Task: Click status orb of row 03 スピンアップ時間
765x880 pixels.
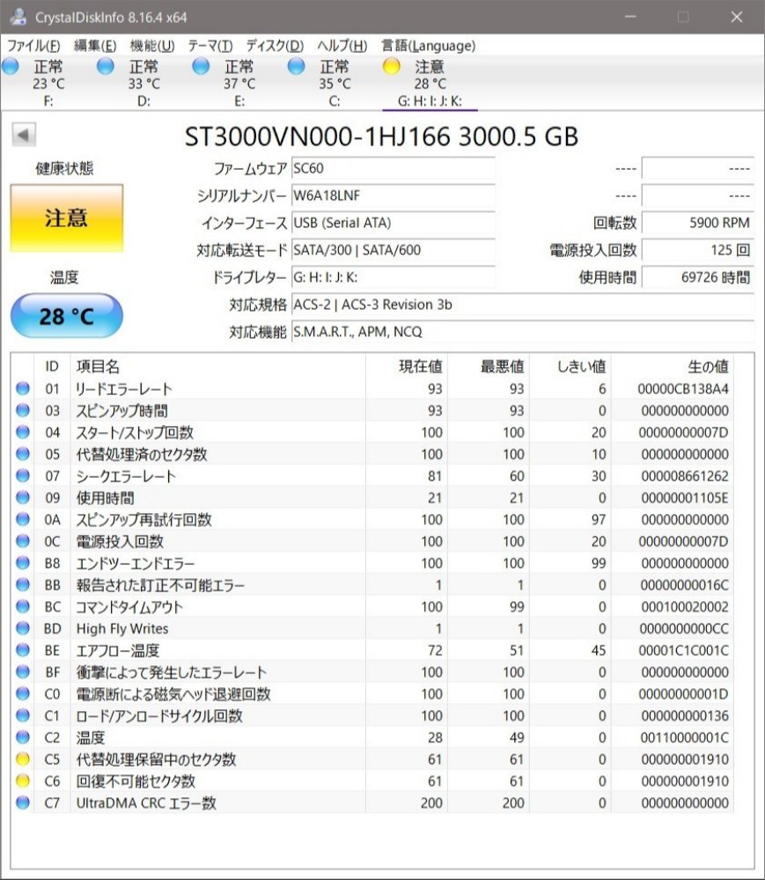Action: coord(23,410)
